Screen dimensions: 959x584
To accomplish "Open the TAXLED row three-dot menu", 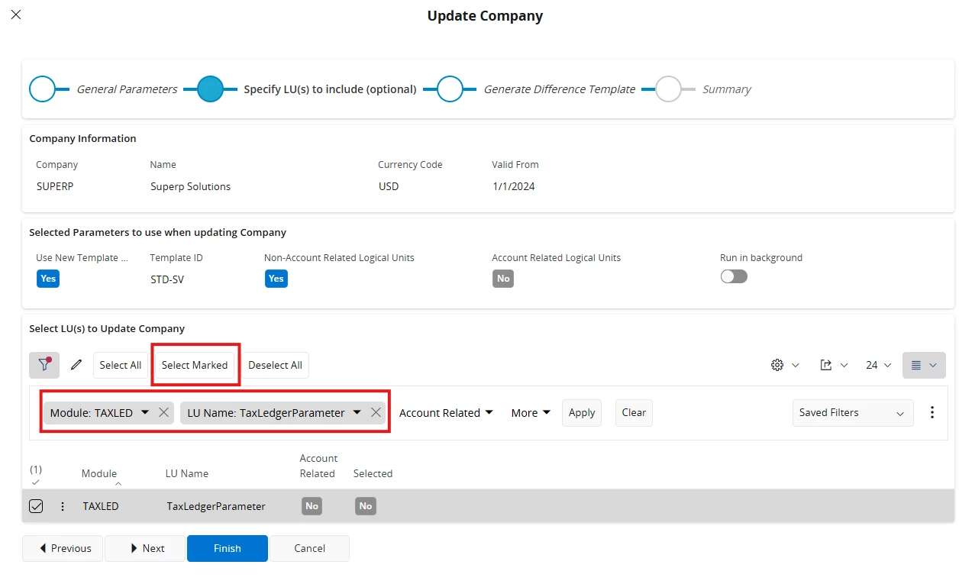I will tap(63, 506).
